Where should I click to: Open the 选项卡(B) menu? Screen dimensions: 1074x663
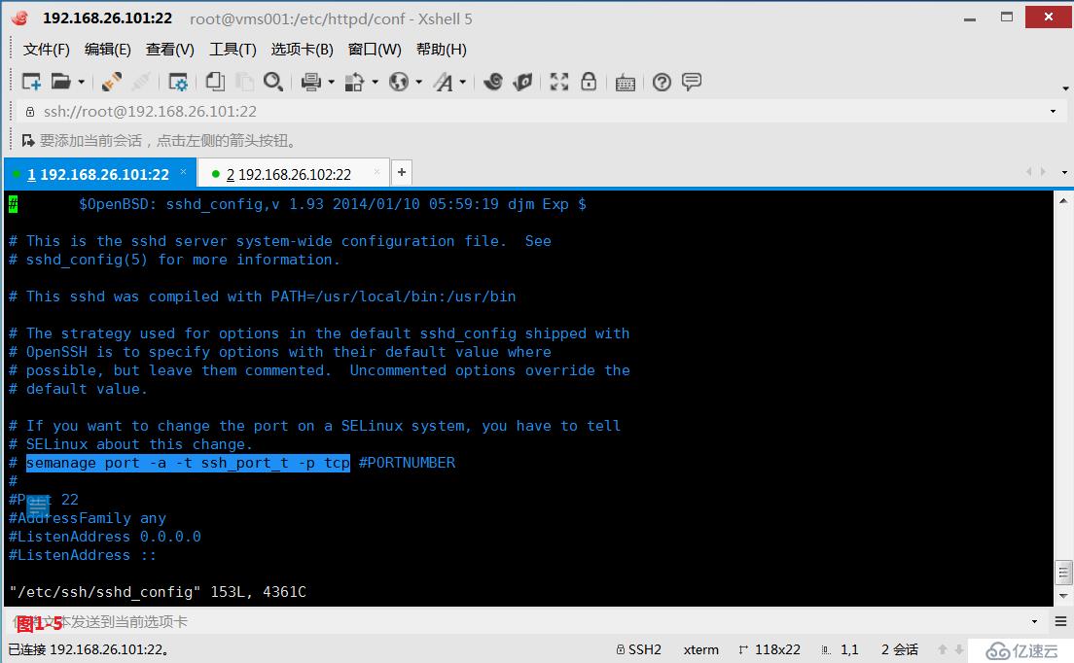pyautogui.click(x=302, y=50)
